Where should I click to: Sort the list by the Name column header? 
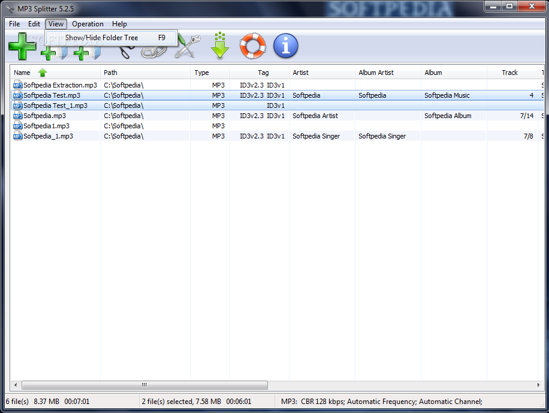click(55, 73)
